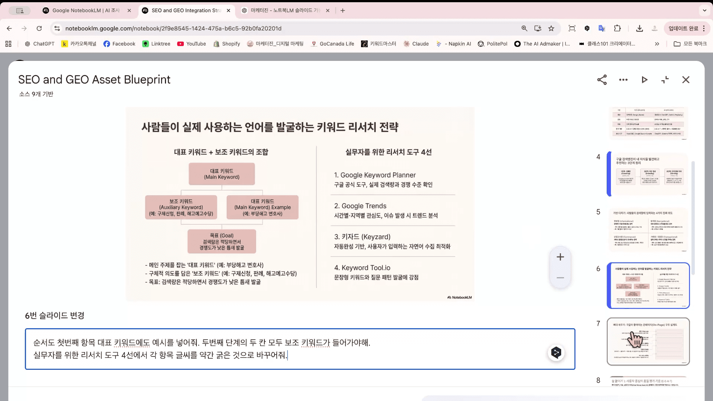Switch to Google NotebookLM tab
713x401 pixels.
click(x=86, y=10)
